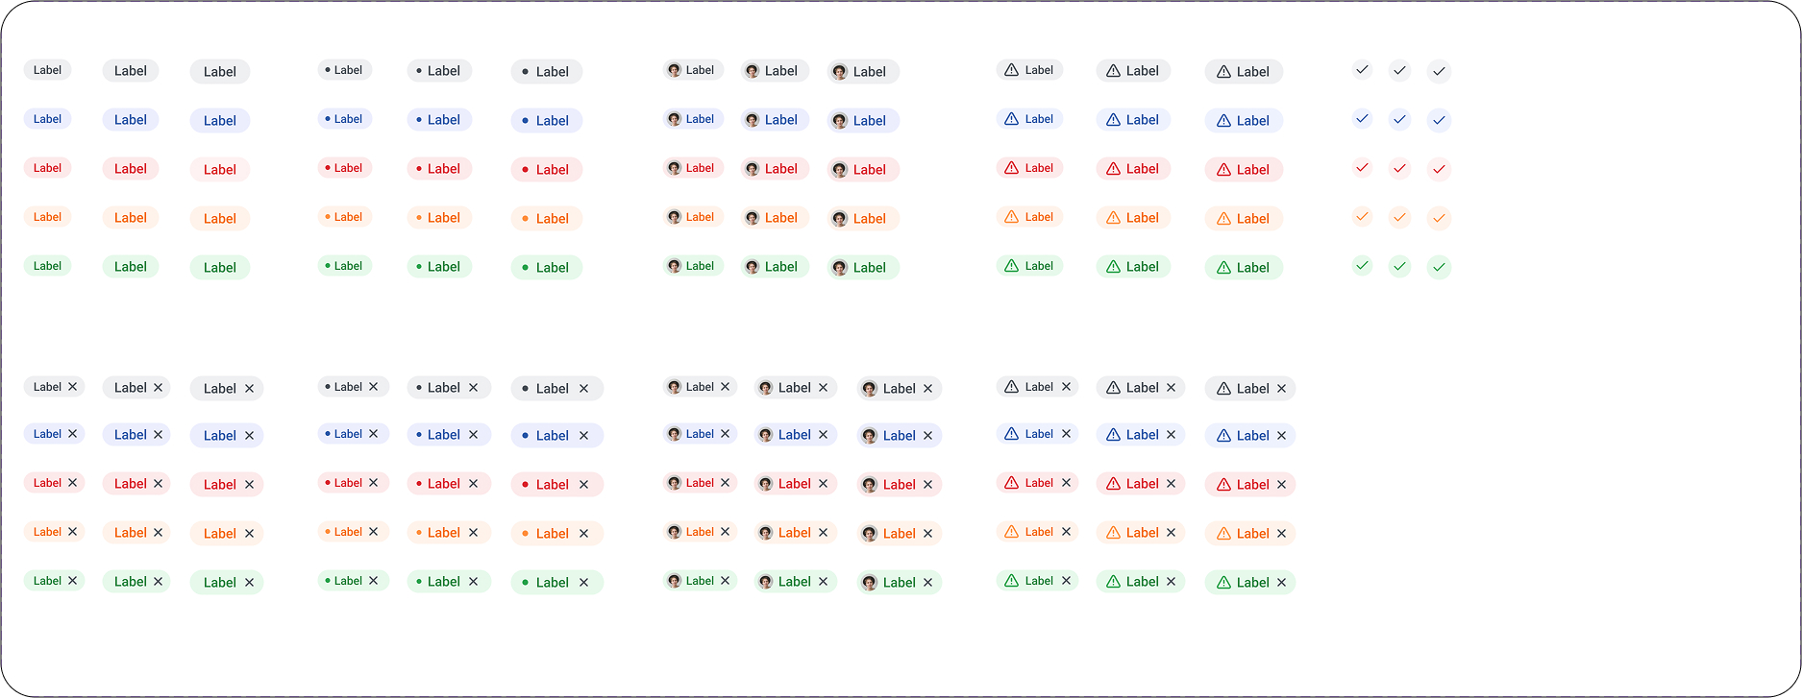The height and width of the screenshot is (698, 1802).
Task: Click warning triangle in smallest orange non-dismissible chip
Action: click(x=1011, y=217)
